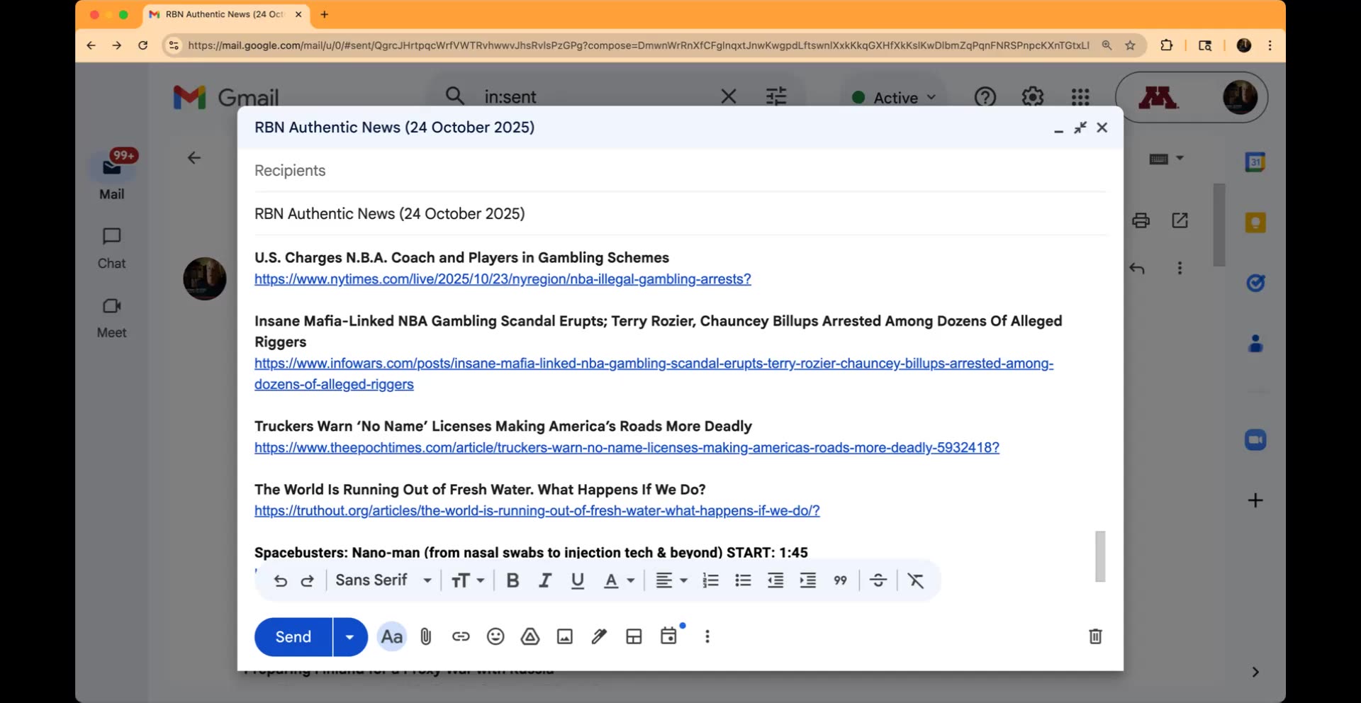The image size is (1361, 703).
Task: Open text color picker
Action: tap(618, 580)
